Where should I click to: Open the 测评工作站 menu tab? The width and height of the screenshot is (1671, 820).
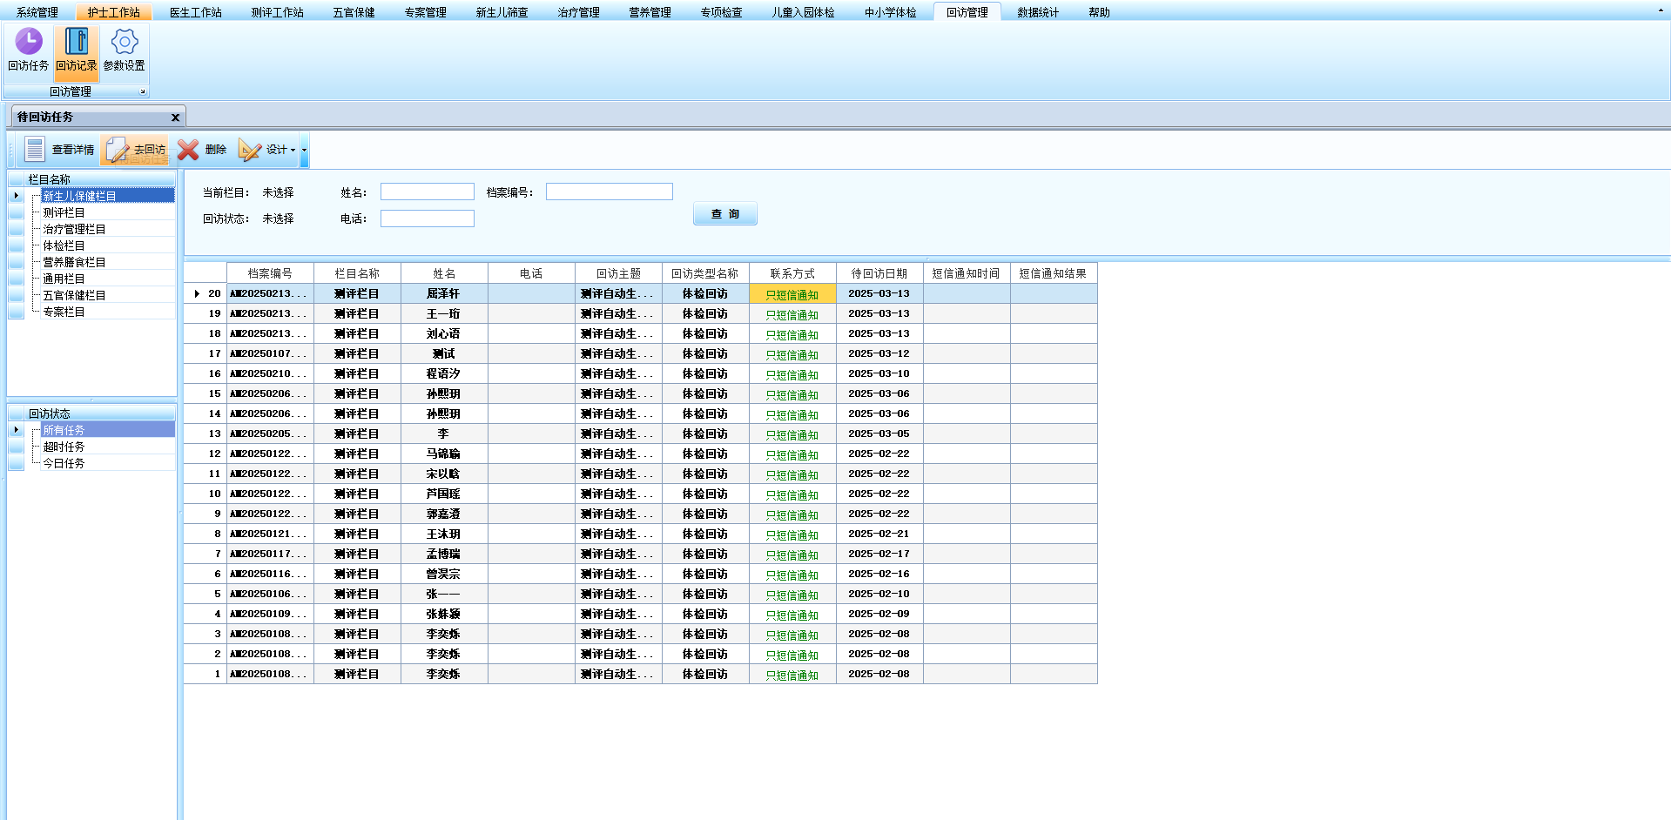(278, 12)
